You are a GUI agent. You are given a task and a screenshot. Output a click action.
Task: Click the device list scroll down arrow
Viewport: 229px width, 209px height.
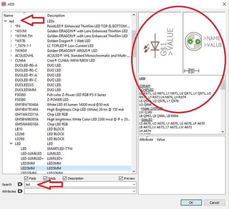click(x=134, y=171)
